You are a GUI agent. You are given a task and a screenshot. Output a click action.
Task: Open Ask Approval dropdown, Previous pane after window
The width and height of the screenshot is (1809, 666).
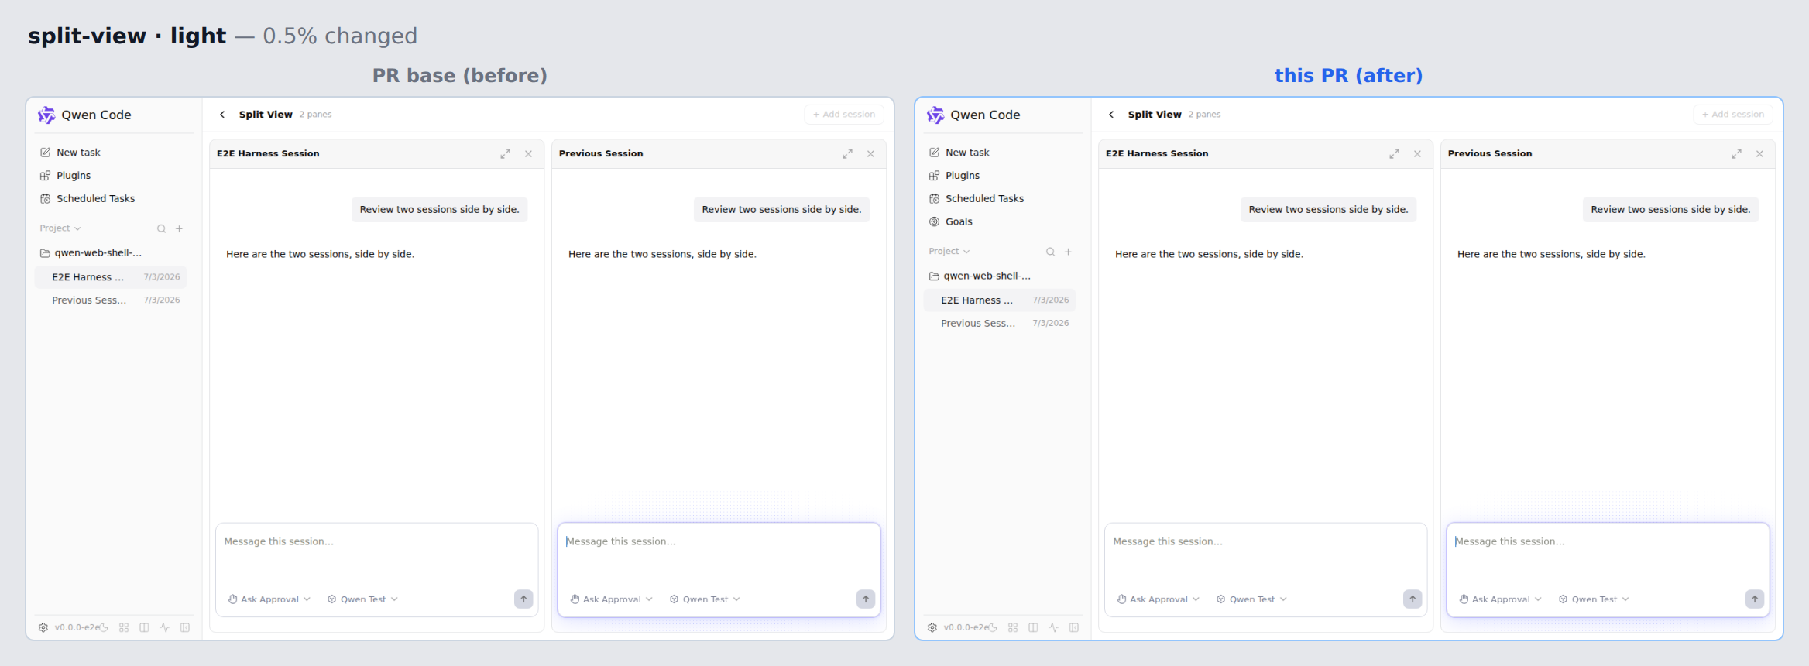1501,599
